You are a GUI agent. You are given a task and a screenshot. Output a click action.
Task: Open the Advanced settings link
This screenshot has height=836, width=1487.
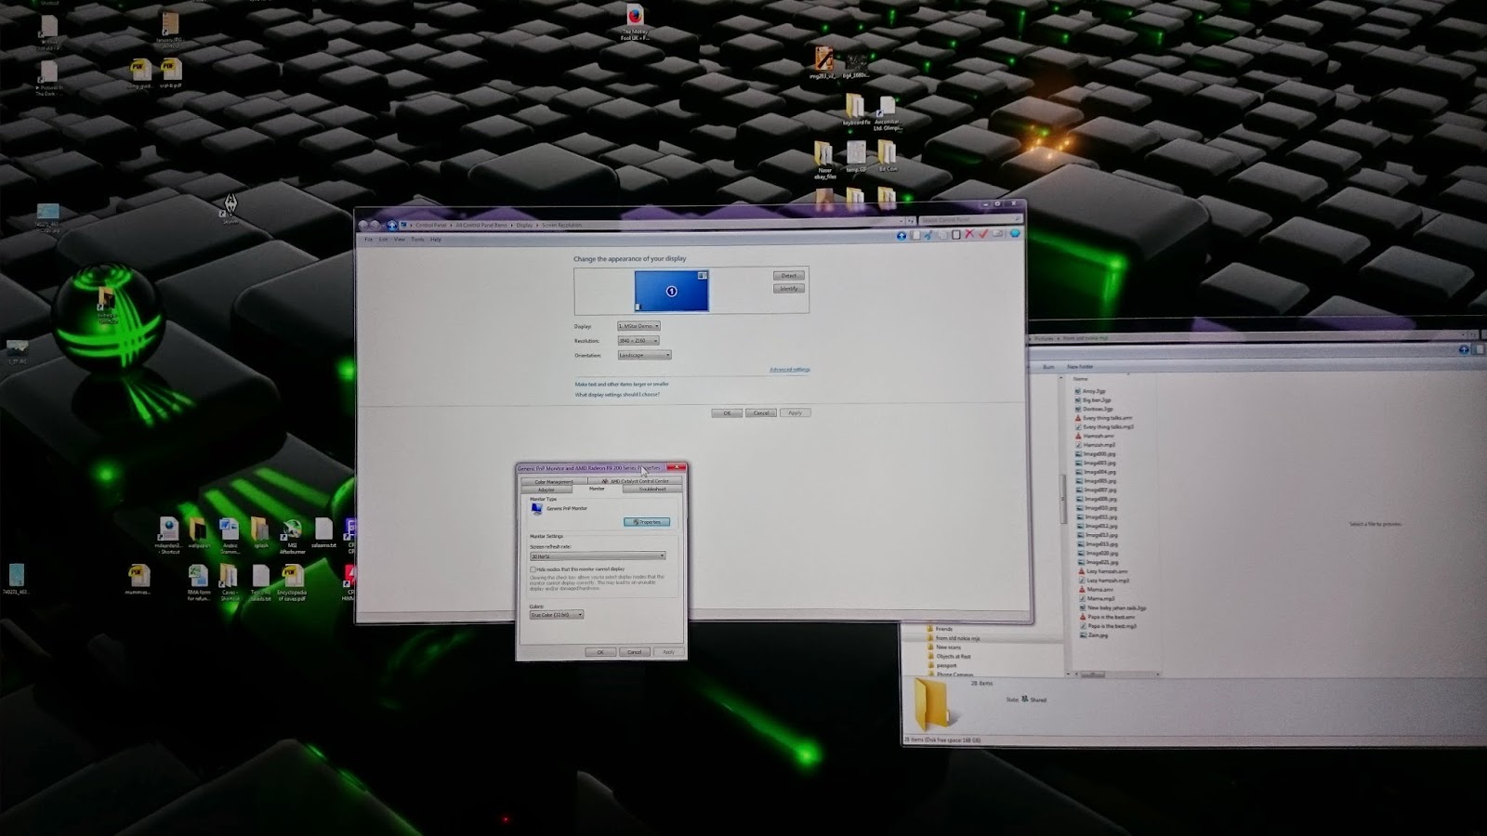(x=790, y=370)
